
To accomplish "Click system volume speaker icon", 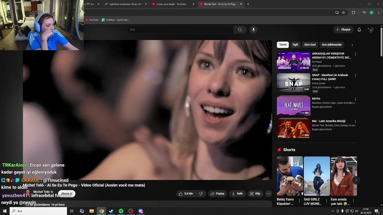I will 357,211.
